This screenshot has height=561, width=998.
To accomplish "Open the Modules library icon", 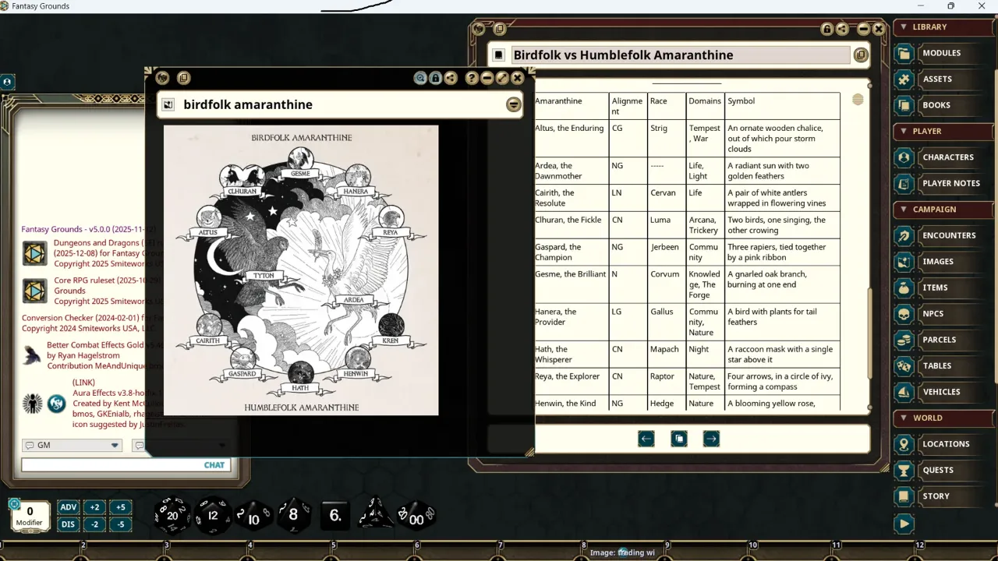I will (x=904, y=53).
